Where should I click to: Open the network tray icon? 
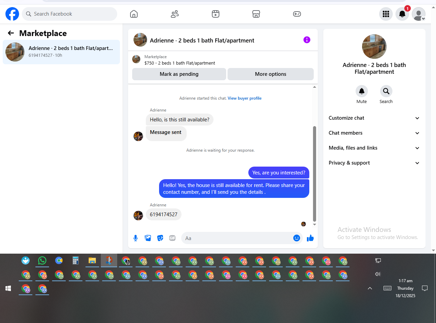(x=378, y=261)
